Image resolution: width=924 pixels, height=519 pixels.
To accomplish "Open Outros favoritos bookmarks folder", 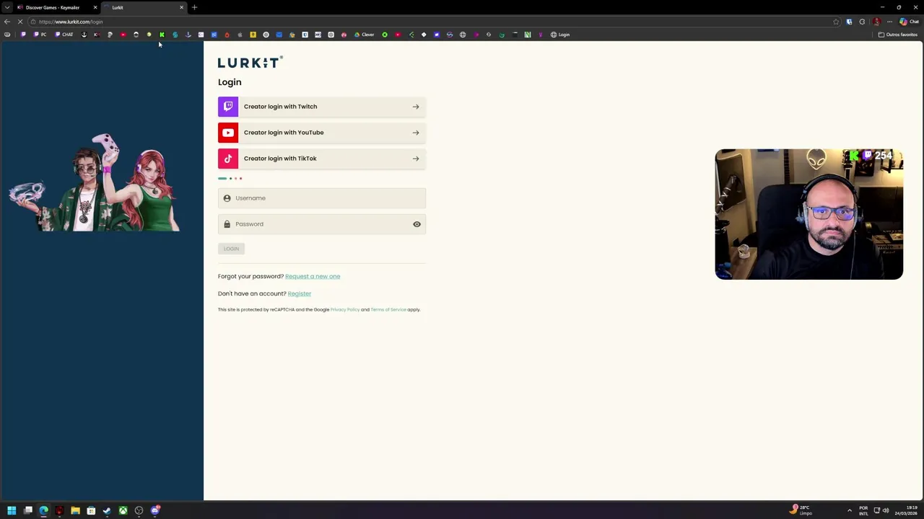I will click(897, 35).
